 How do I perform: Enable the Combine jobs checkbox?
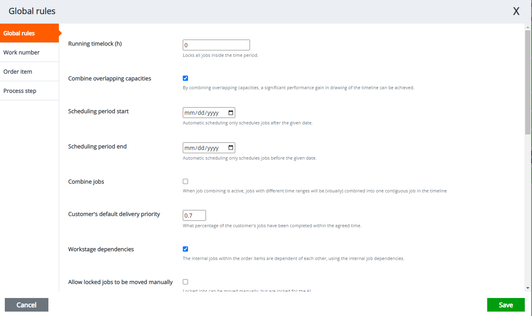click(x=185, y=182)
